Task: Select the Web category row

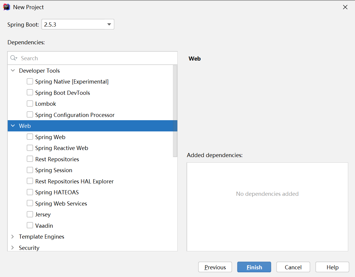Action: [x=92, y=126]
